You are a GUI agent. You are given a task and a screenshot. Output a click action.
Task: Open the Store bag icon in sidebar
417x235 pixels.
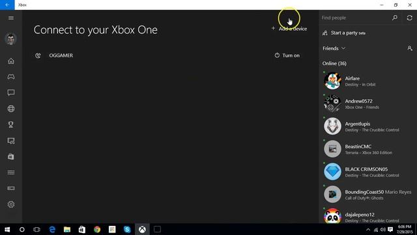pyautogui.click(x=11, y=157)
